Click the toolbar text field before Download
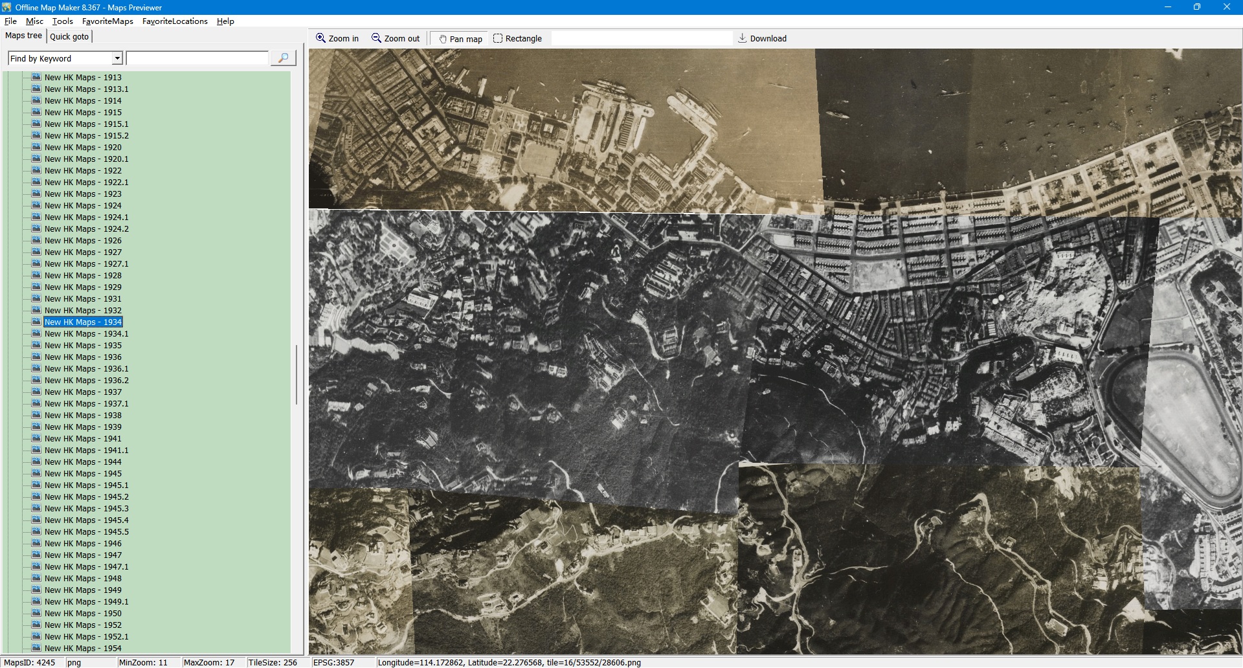Screen dimensions: 1243x668 (x=641, y=38)
